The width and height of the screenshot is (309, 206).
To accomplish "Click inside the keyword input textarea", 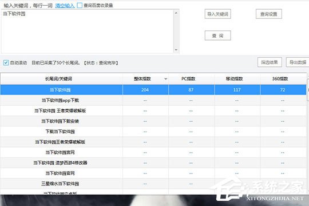I will 87,31.
